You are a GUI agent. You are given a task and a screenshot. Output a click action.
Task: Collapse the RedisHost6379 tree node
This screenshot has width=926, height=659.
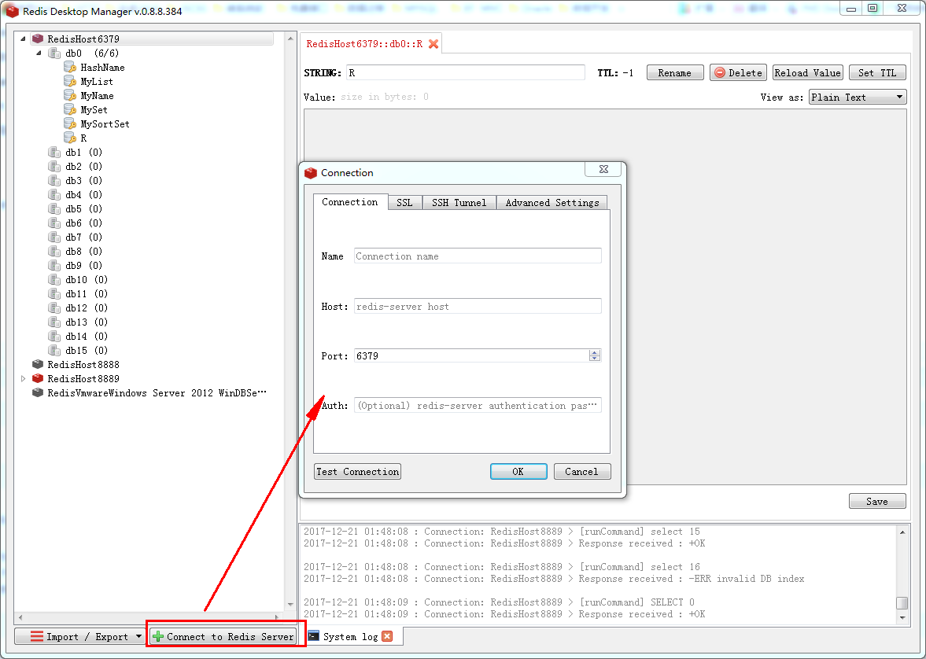[23, 39]
